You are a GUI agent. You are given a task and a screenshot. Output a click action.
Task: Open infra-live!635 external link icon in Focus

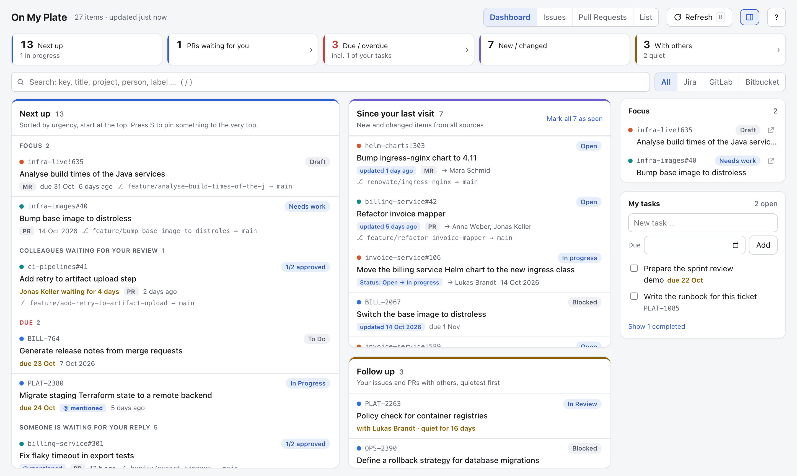click(x=771, y=130)
